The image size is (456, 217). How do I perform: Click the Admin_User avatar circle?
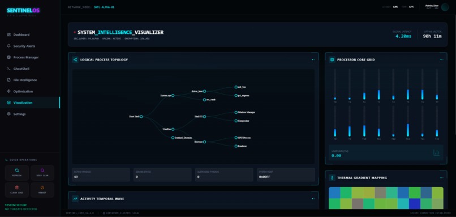[x=445, y=7]
